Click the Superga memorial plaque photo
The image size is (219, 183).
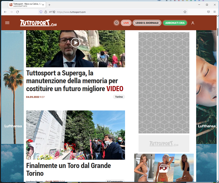[x=76, y=135]
